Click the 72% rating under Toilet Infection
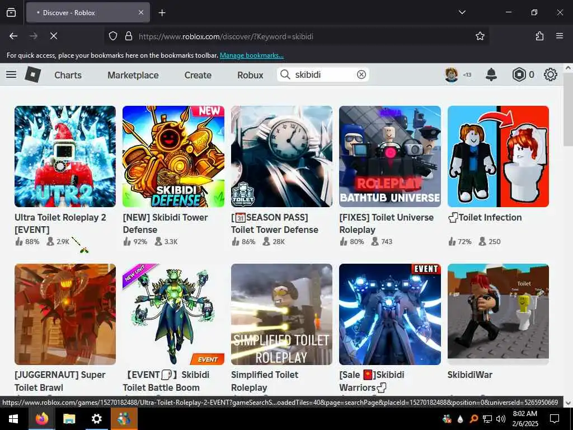The height and width of the screenshot is (430, 573). (x=464, y=242)
